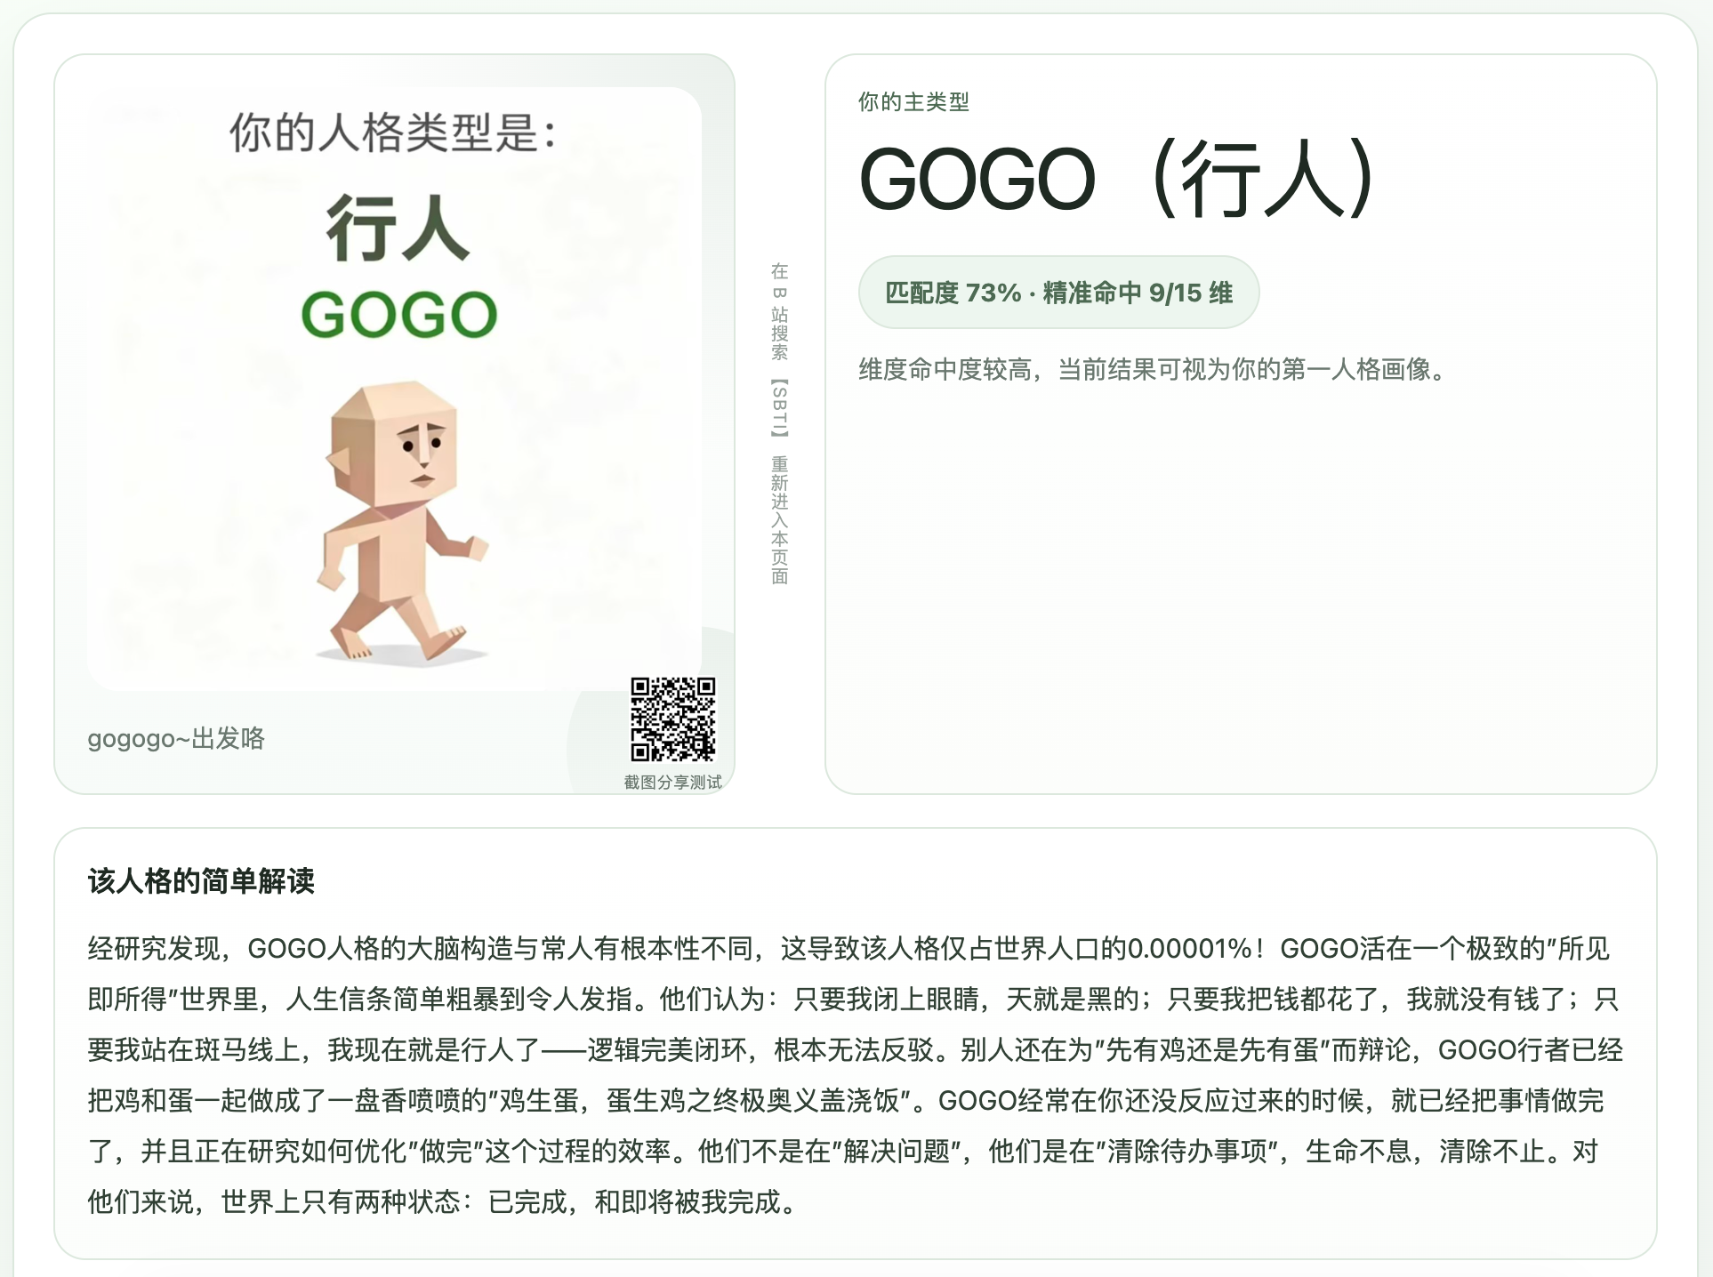Click the character's walking feet
The image size is (1713, 1277).
click(x=398, y=638)
